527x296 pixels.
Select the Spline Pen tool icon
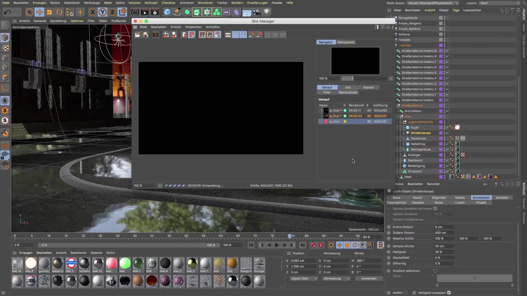(x=177, y=12)
